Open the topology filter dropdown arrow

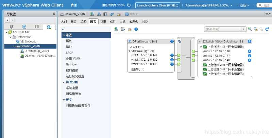244,29
